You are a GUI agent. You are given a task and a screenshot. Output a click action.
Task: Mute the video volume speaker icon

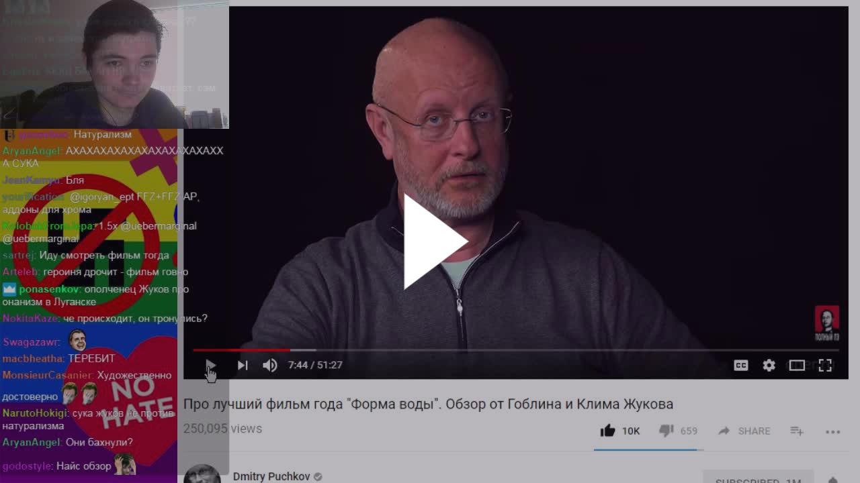[x=270, y=365]
